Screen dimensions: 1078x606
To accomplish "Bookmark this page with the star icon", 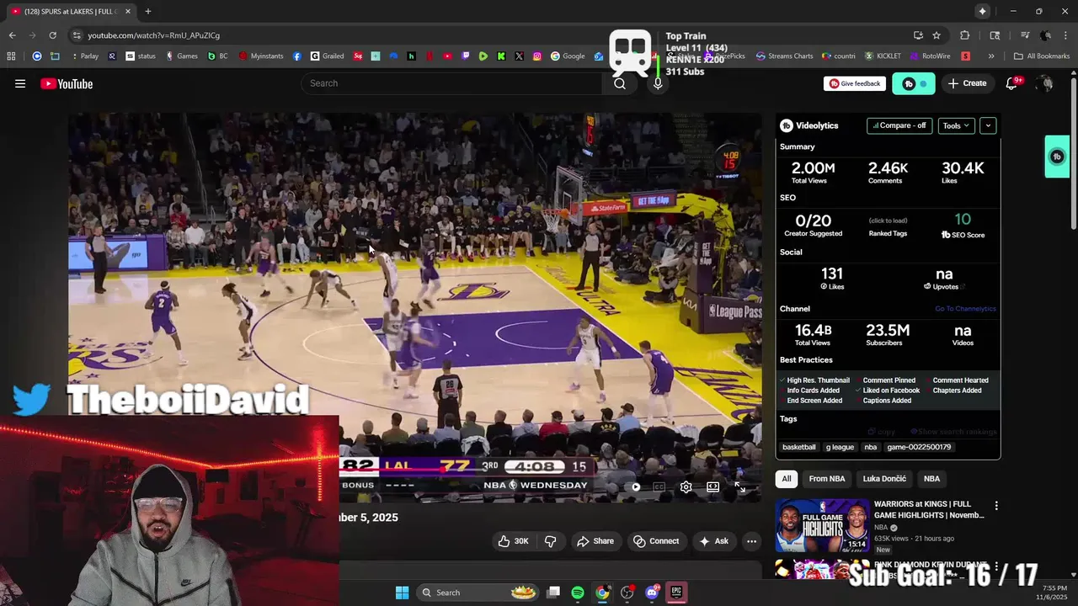I will coord(937,35).
